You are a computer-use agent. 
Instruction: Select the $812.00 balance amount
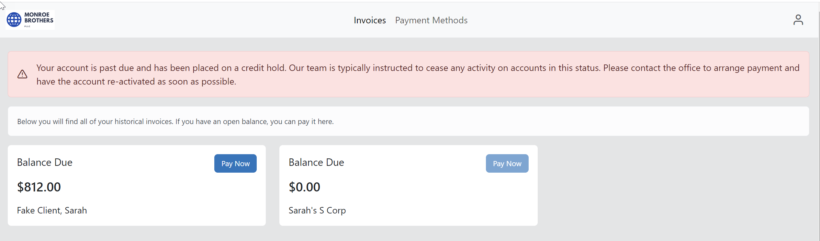[x=39, y=187]
